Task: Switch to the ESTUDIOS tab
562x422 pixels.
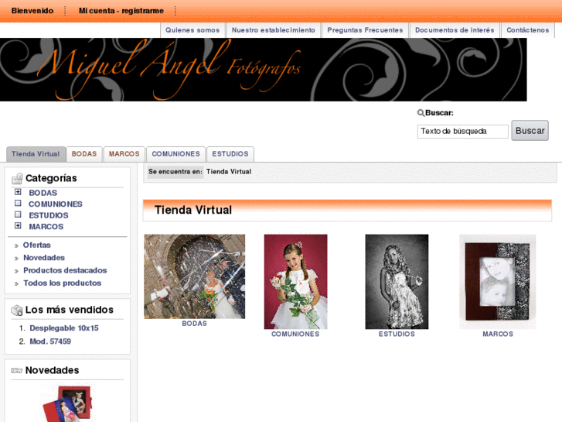Action: 230,154
